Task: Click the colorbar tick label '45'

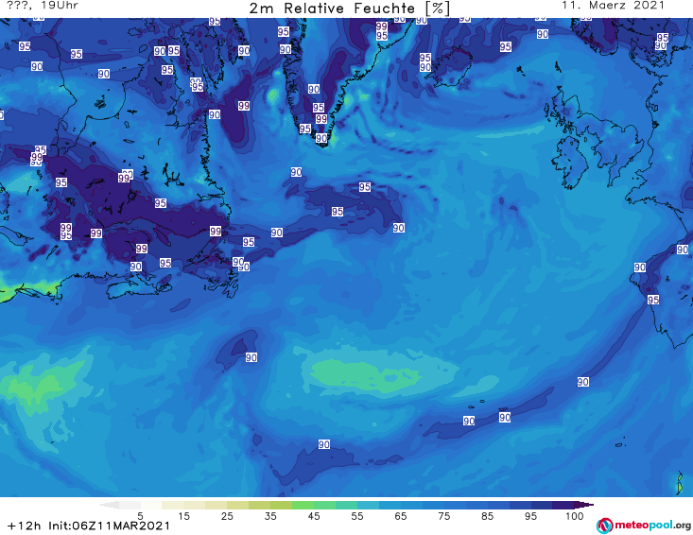Action: (314, 516)
